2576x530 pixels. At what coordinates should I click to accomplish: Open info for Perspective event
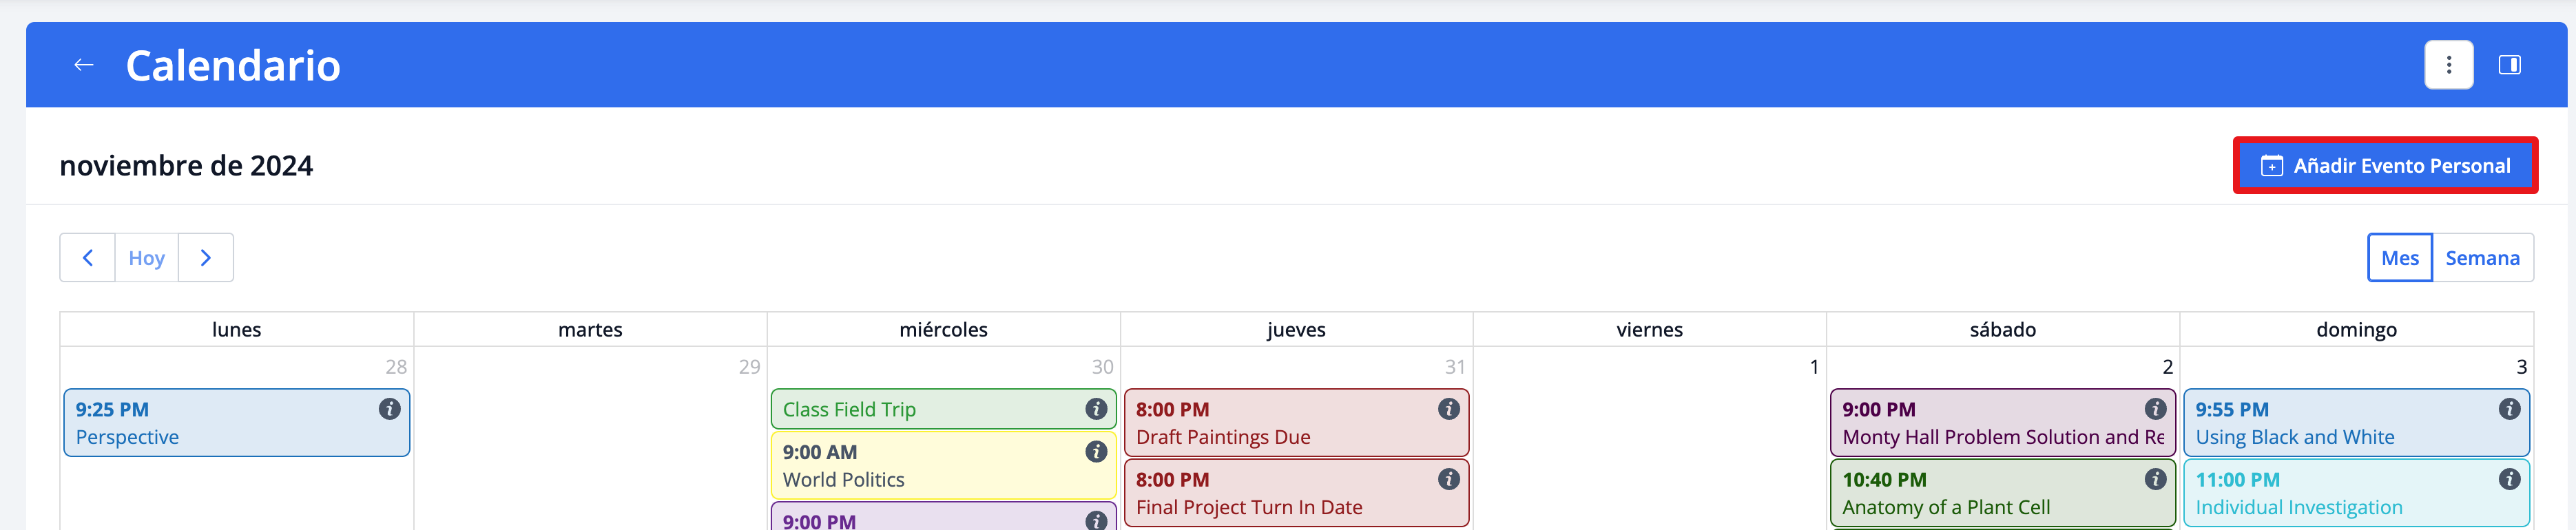(389, 409)
